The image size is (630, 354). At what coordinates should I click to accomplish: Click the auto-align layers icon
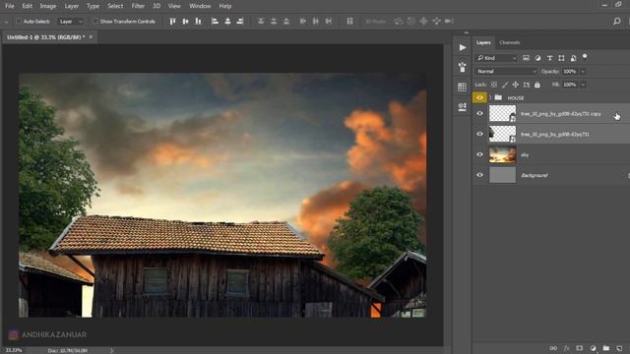point(350,22)
